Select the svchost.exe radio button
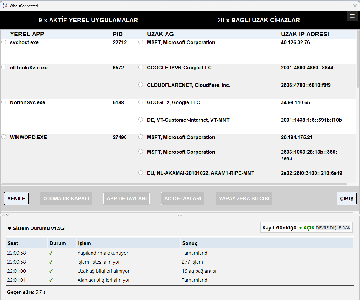Image resolution: width=360 pixels, height=300 pixels. pyautogui.click(x=4, y=42)
